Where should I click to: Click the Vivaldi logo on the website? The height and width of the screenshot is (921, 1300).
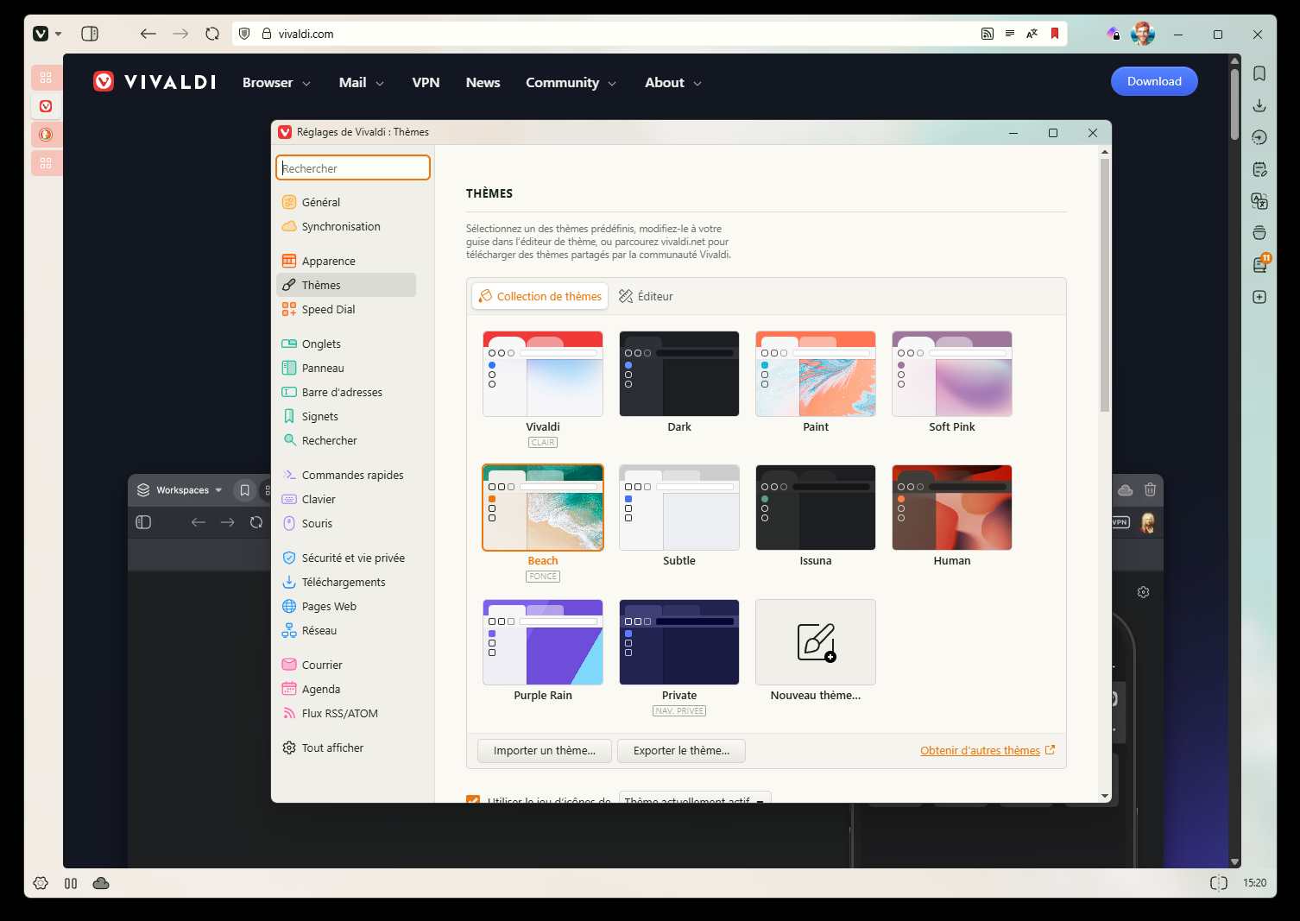tap(155, 82)
